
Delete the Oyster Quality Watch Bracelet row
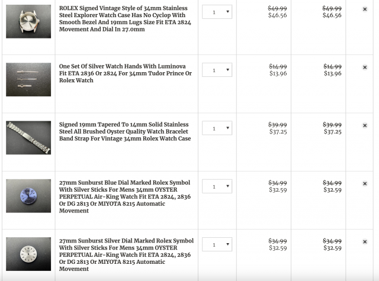point(365,125)
